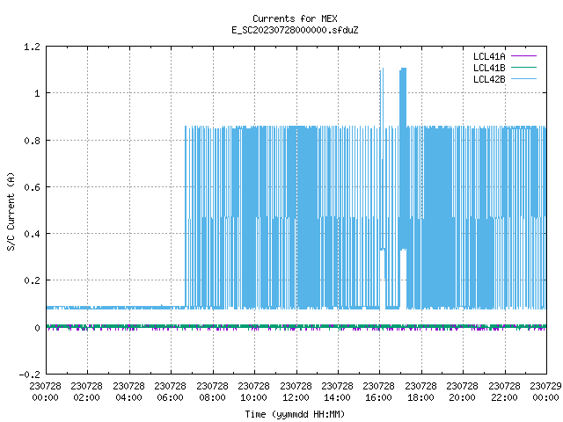Click the LCL42B legend label

[x=489, y=79]
